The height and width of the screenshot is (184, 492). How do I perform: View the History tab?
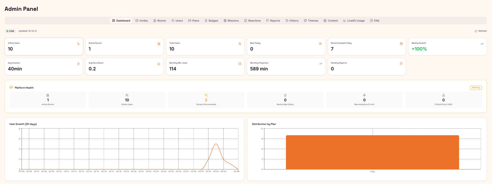tap(292, 20)
